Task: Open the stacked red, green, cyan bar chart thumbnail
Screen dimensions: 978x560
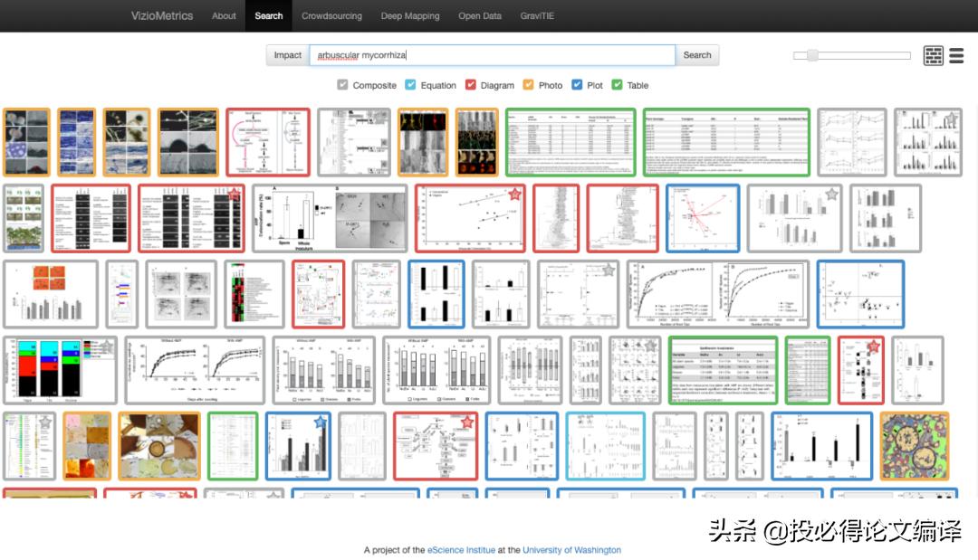Action: (60, 371)
